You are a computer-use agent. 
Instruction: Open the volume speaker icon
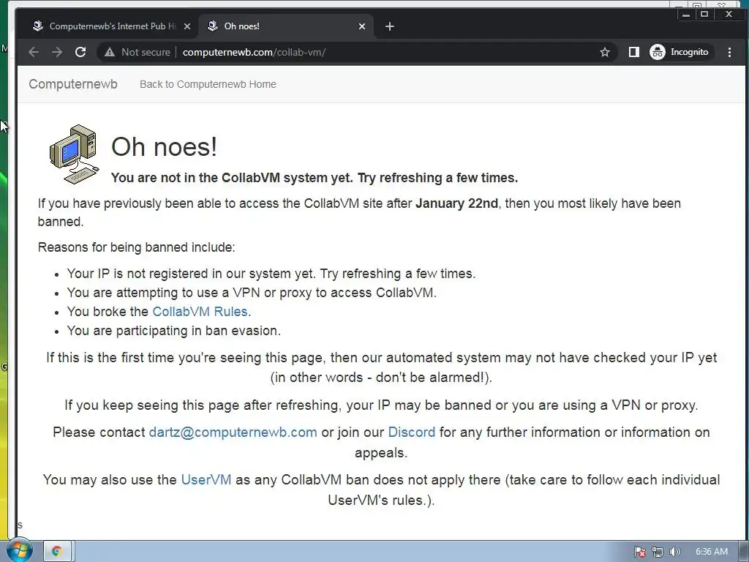[x=674, y=552]
